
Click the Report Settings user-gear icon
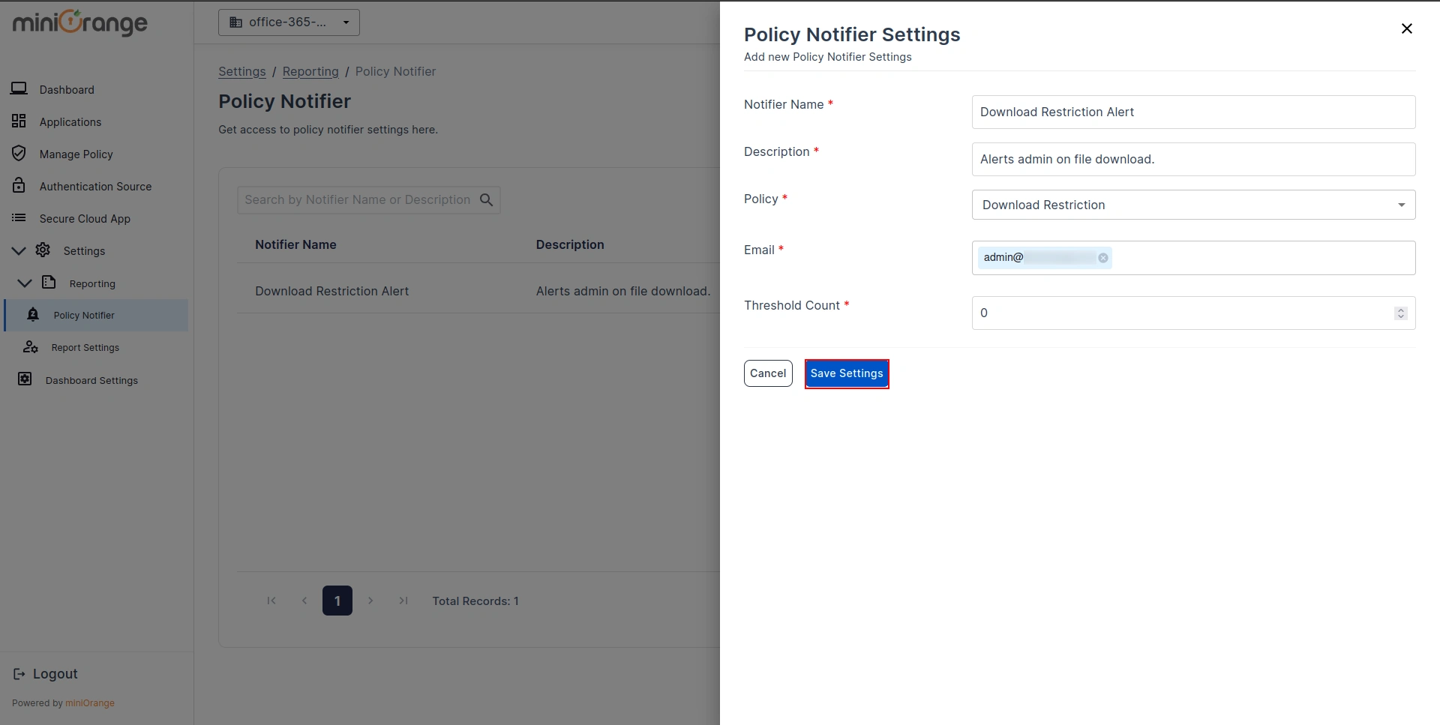pyautogui.click(x=30, y=346)
